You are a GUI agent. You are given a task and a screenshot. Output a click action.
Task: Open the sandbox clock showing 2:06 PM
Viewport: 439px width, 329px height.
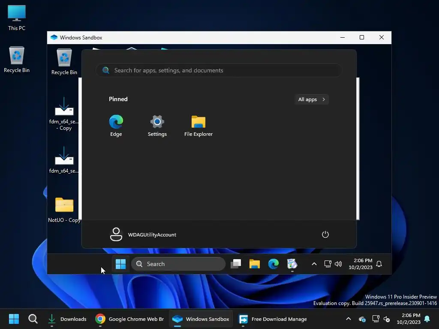tap(360, 264)
